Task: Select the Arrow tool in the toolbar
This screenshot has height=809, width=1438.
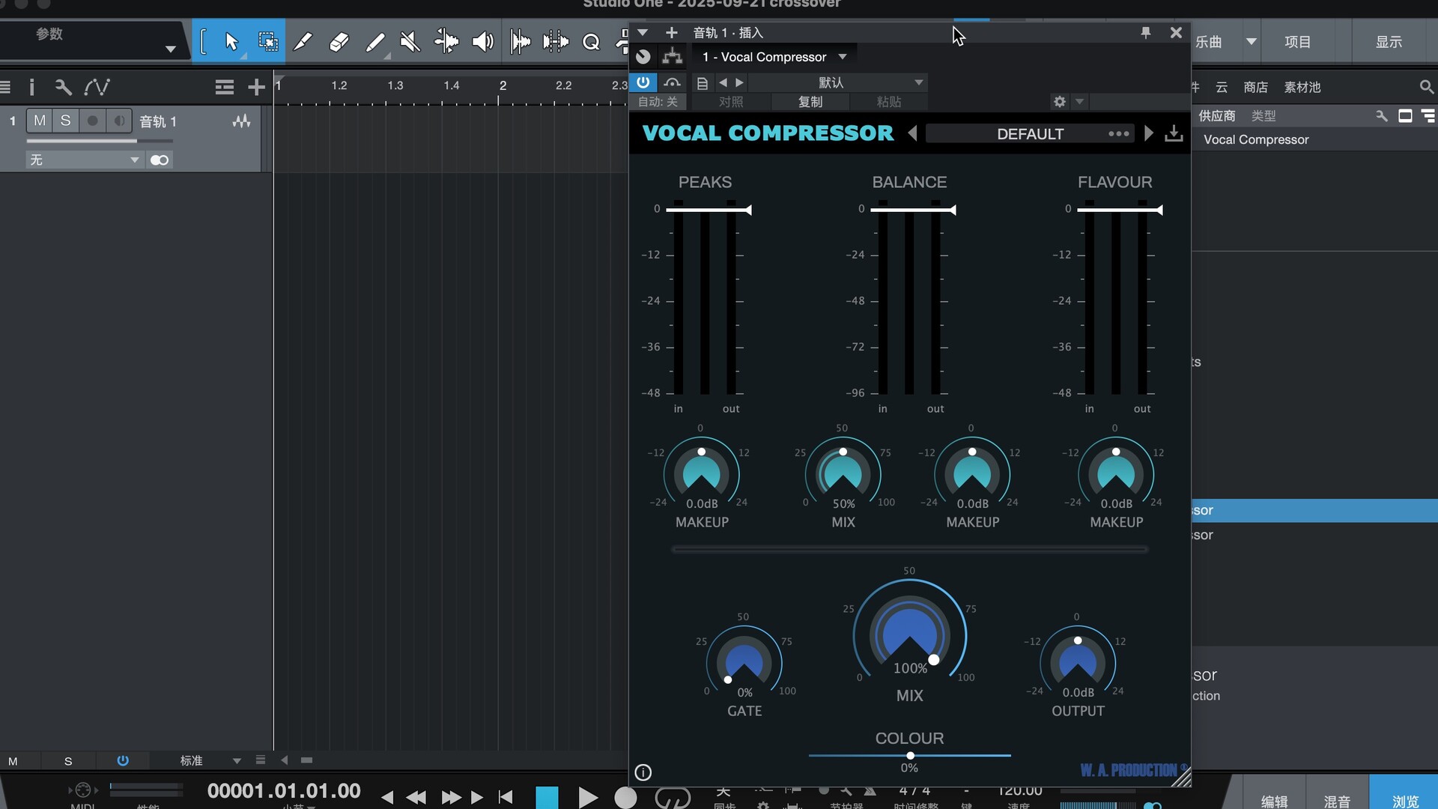Action: [231, 41]
